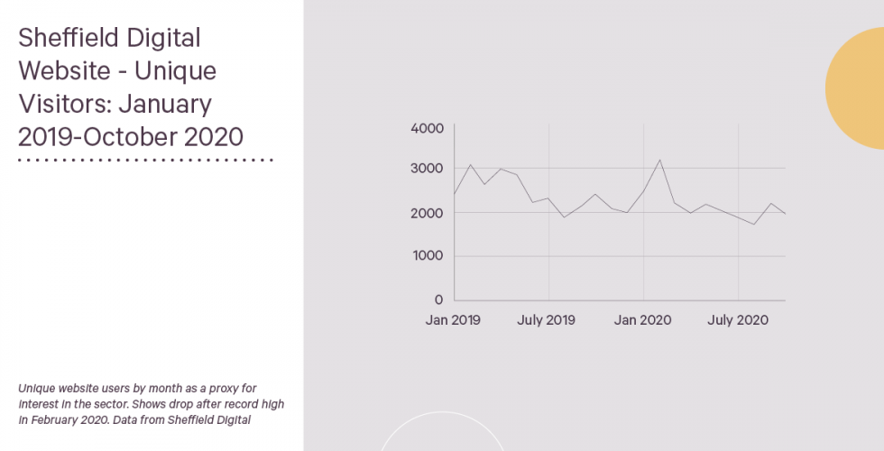Select the Jan 2020 x-axis label
Viewport: 884px width, 451px height.
coord(642,320)
